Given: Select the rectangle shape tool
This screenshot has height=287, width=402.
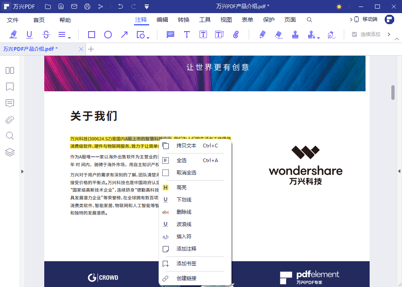Looking at the screenshot, I should (92, 35).
